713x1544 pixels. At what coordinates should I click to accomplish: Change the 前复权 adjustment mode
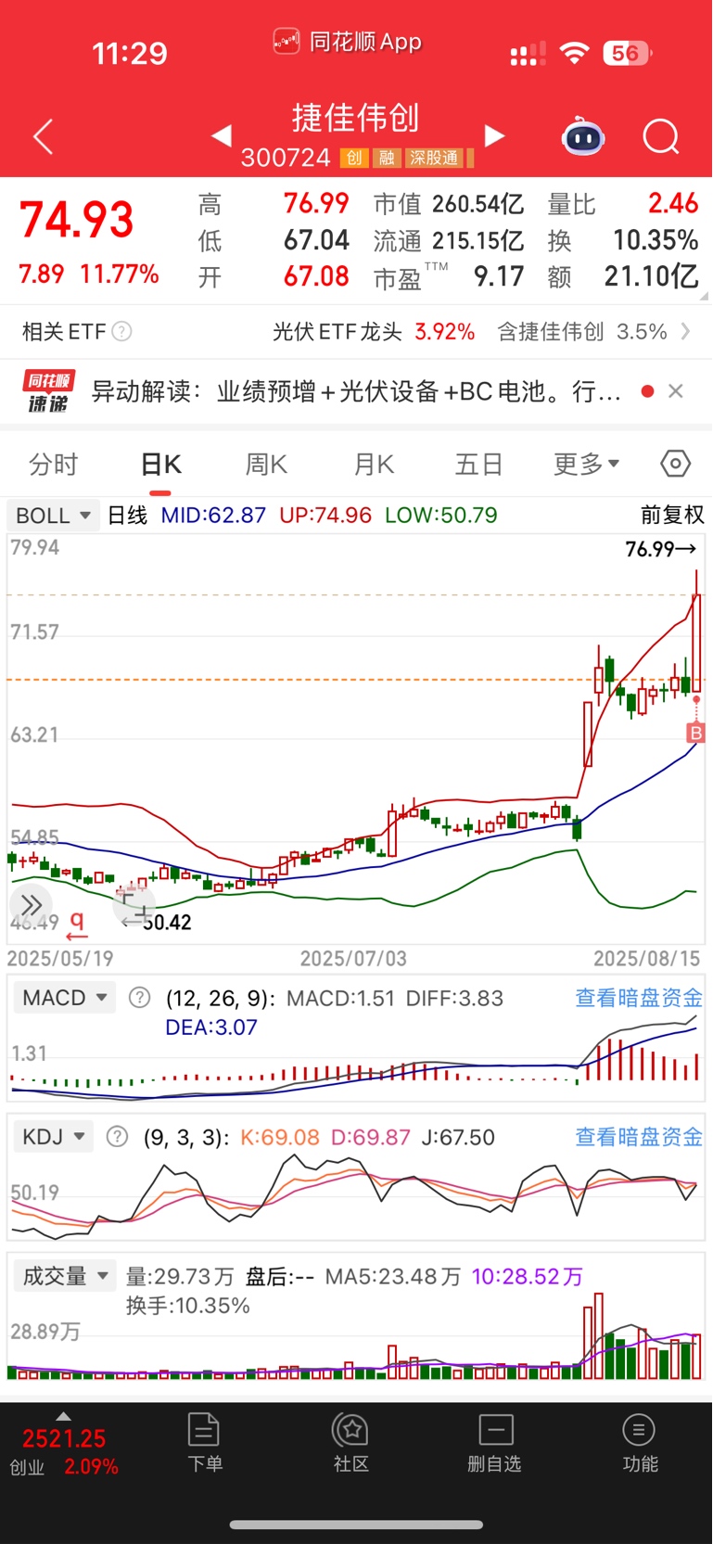(672, 515)
